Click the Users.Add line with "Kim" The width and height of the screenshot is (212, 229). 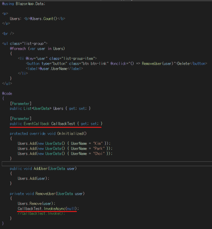click(64, 143)
